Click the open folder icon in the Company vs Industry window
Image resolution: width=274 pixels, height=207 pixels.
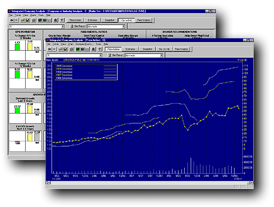click(22, 20)
